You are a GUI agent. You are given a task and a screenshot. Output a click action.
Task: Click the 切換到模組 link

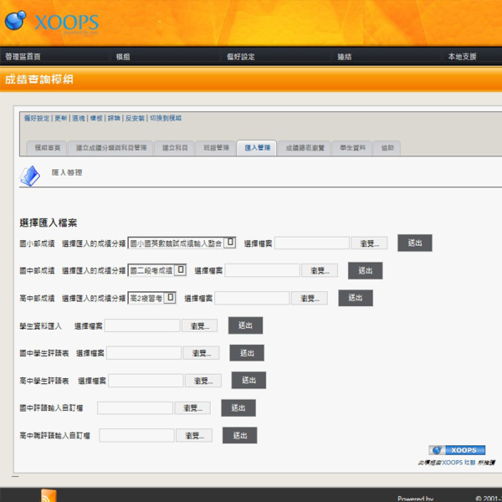(166, 118)
